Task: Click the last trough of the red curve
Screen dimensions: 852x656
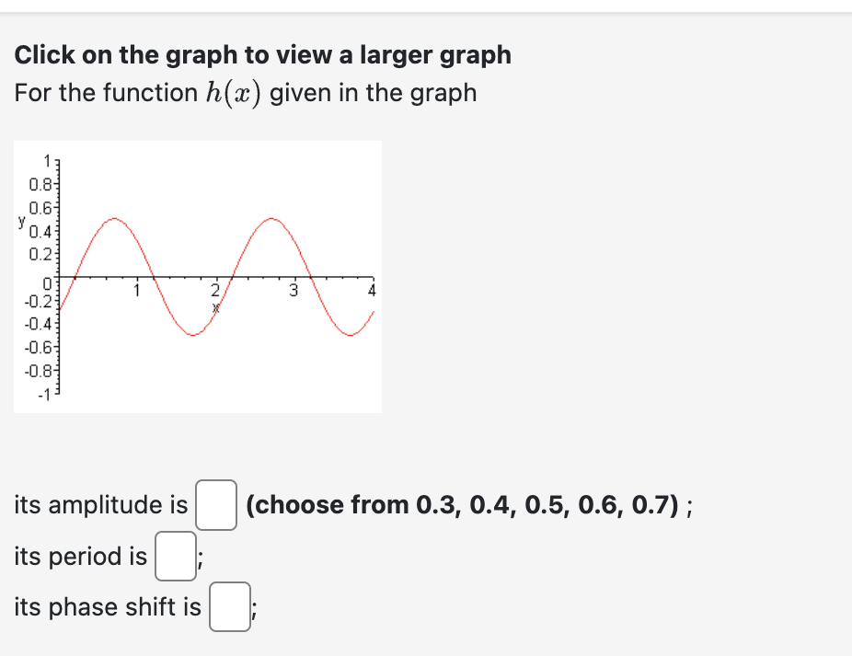Action: point(351,335)
